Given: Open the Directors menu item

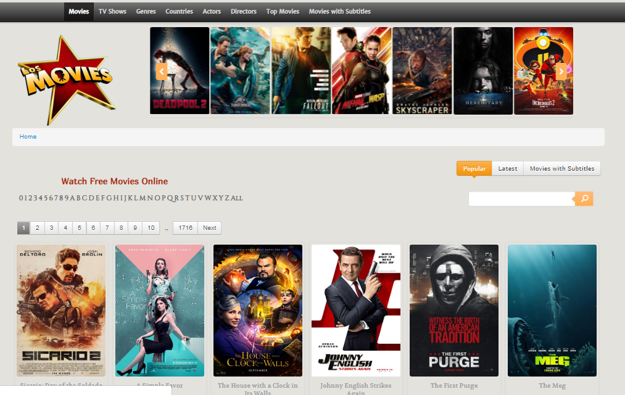Looking at the screenshot, I should point(244,12).
